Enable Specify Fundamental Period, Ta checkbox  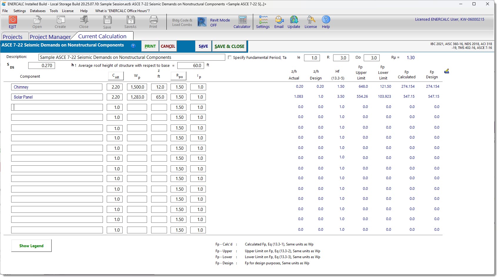[230, 58]
